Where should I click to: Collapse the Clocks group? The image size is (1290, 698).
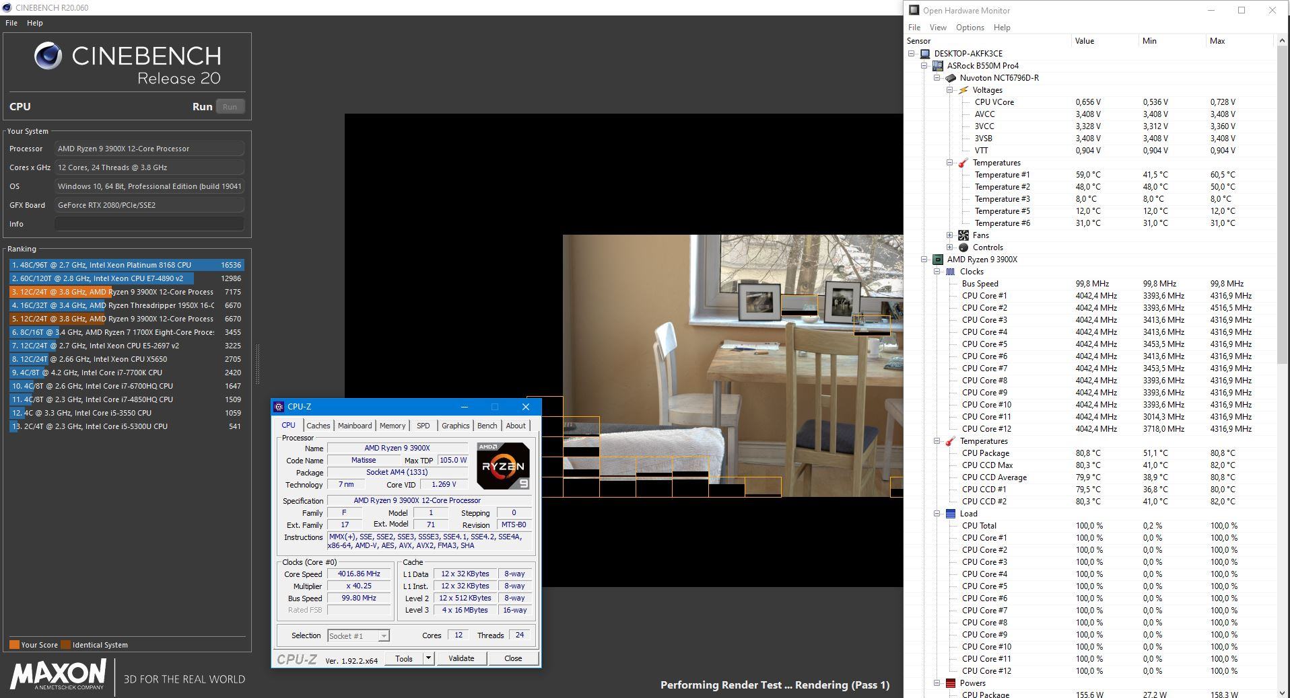(x=937, y=272)
